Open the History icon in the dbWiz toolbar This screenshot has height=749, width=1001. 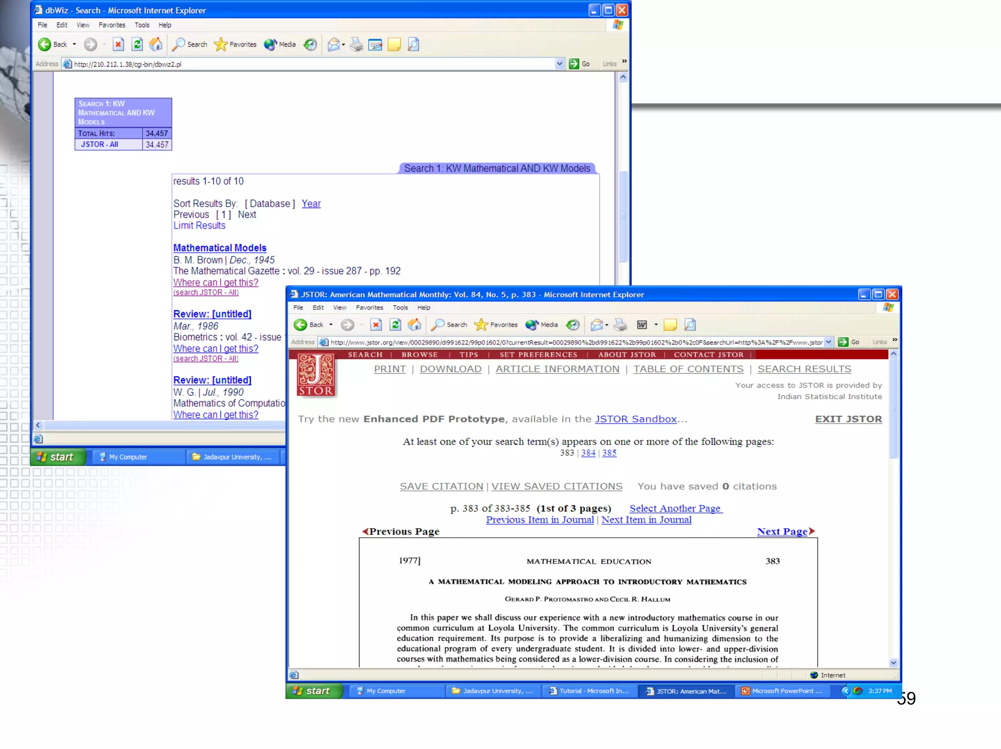pos(310,44)
